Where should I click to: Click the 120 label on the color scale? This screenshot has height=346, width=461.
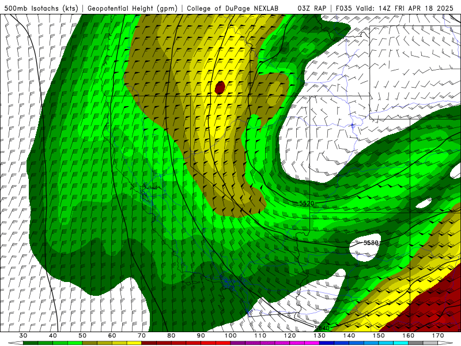pyautogui.click(x=290, y=336)
